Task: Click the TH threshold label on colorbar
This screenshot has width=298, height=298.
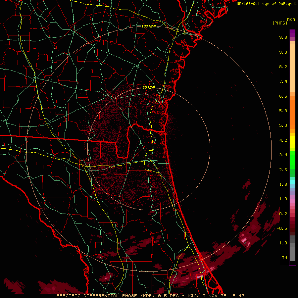Action: (x=284, y=258)
